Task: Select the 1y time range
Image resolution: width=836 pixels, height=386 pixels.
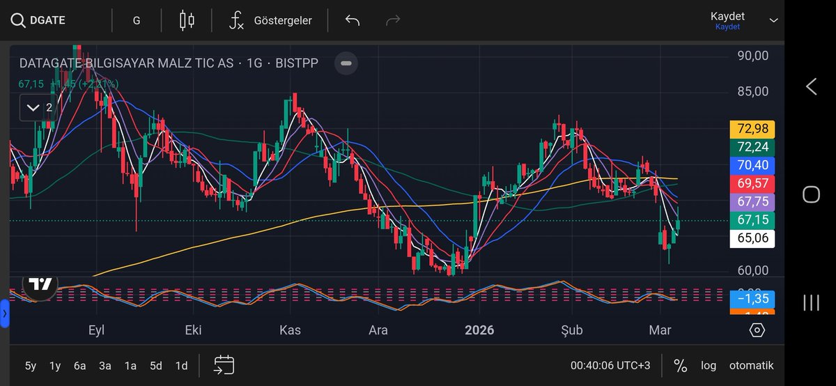Action: coord(56,366)
